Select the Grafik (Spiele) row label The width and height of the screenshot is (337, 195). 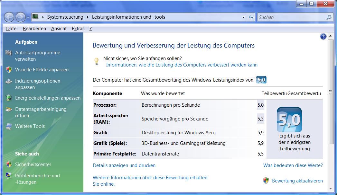(110, 143)
